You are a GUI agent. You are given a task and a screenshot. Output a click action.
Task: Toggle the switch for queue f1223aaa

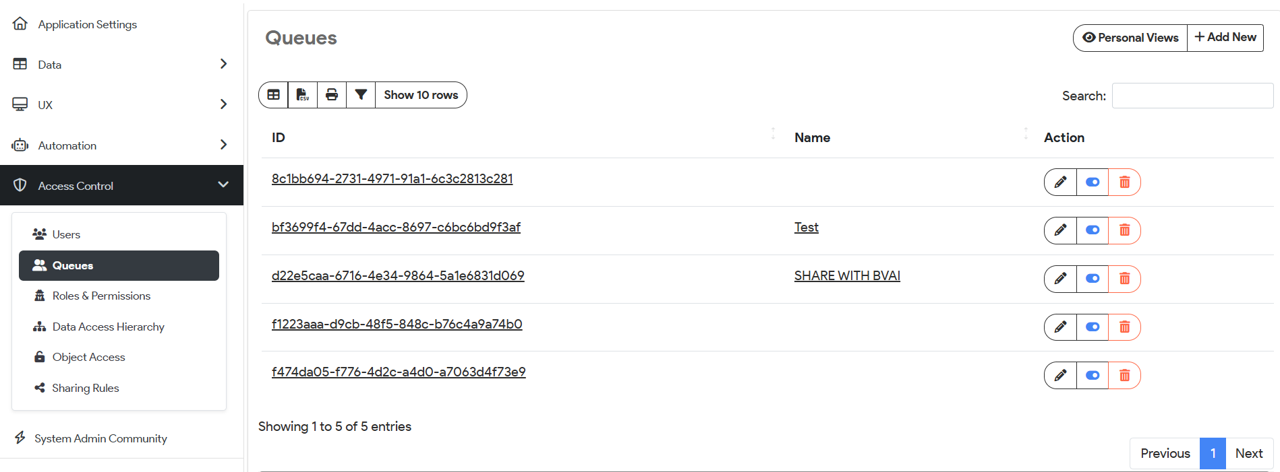[1093, 327]
